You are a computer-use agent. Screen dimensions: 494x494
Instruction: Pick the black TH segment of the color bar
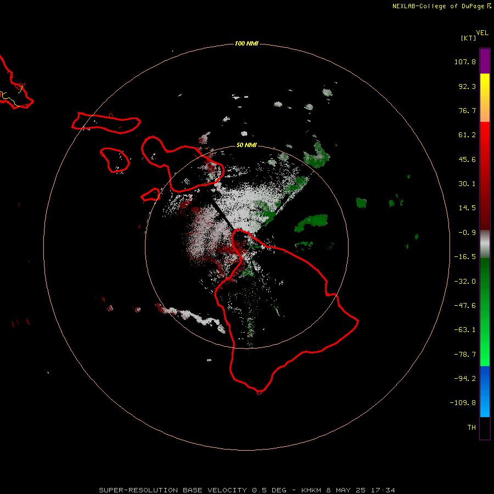tap(485, 428)
